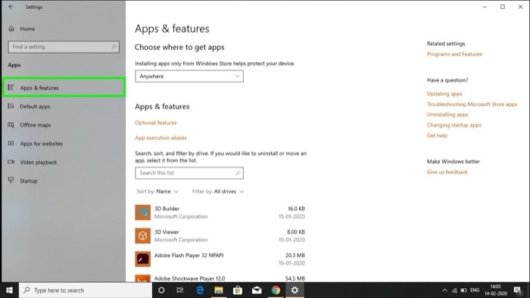This screenshot has width=530, height=298.
Task: Click the battery tray icon
Action: pos(463,290)
